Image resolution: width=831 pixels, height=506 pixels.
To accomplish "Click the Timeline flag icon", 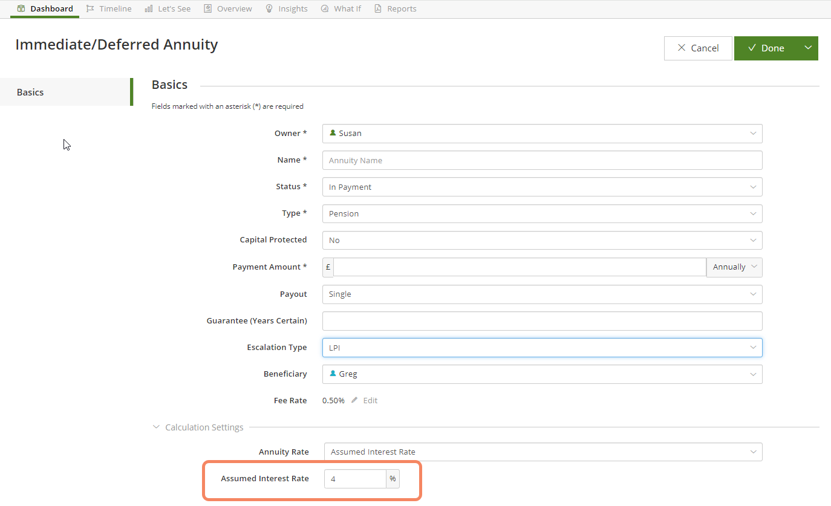I will point(90,9).
